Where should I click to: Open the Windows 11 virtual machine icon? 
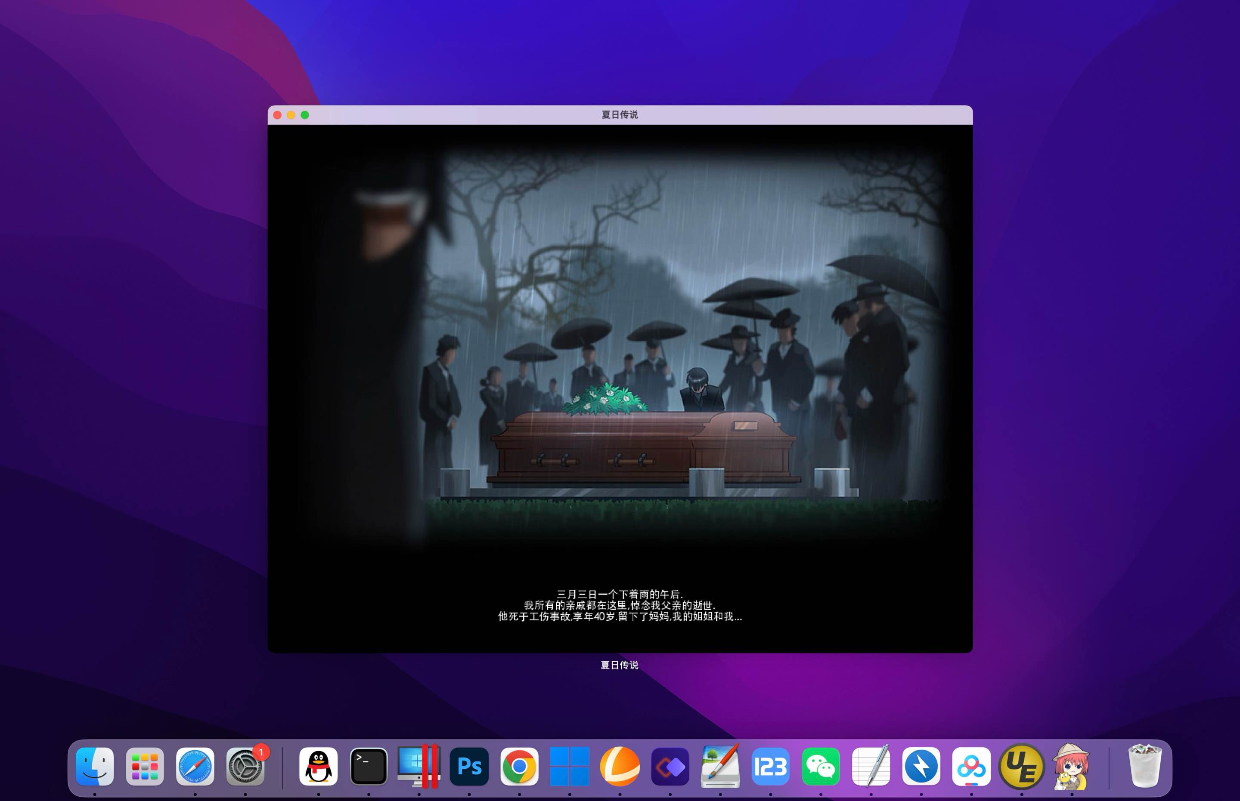570,767
